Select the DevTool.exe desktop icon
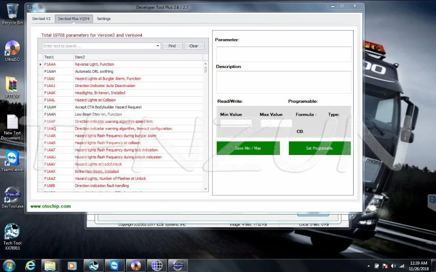Viewport: 436px width, 272px height. point(12,198)
